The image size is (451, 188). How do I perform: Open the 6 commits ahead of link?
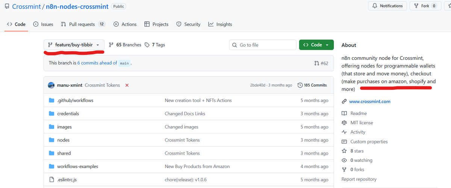[97, 63]
